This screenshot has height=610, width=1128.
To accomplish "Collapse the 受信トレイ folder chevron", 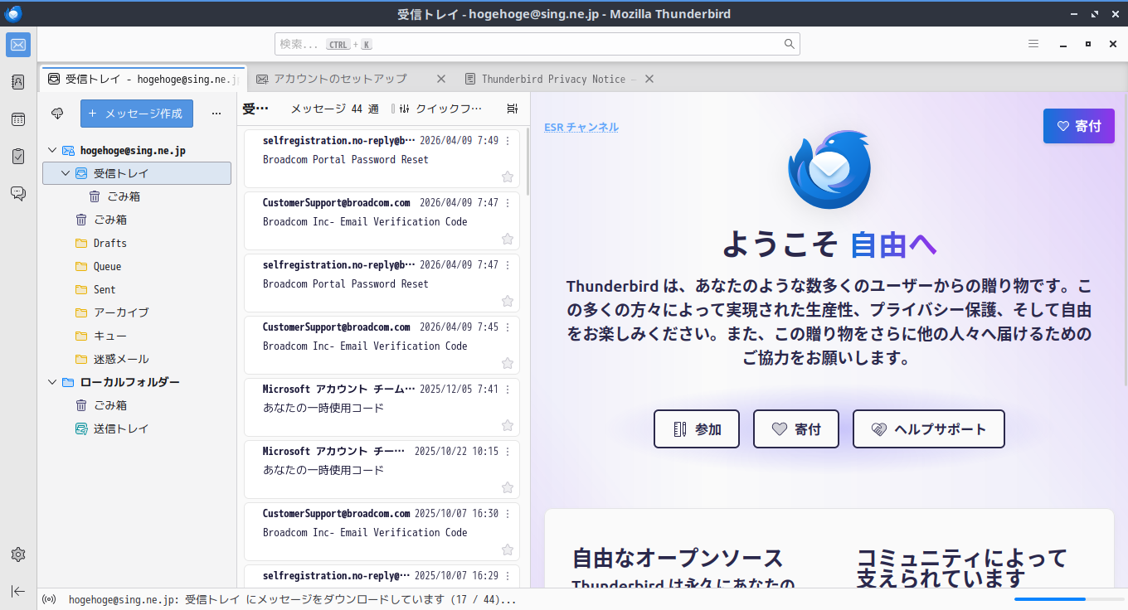I will 66,173.
